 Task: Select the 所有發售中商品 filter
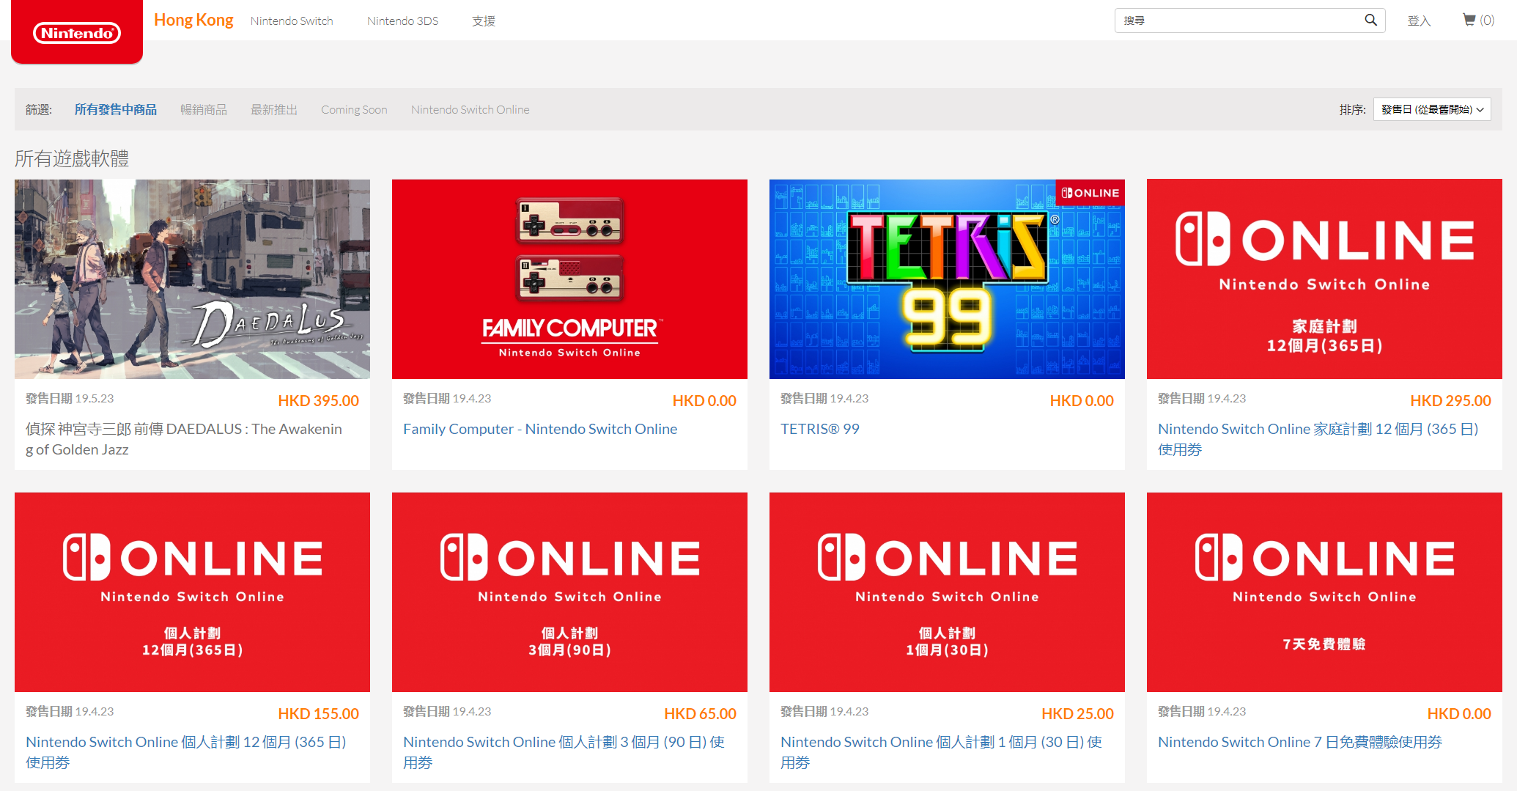(x=116, y=109)
